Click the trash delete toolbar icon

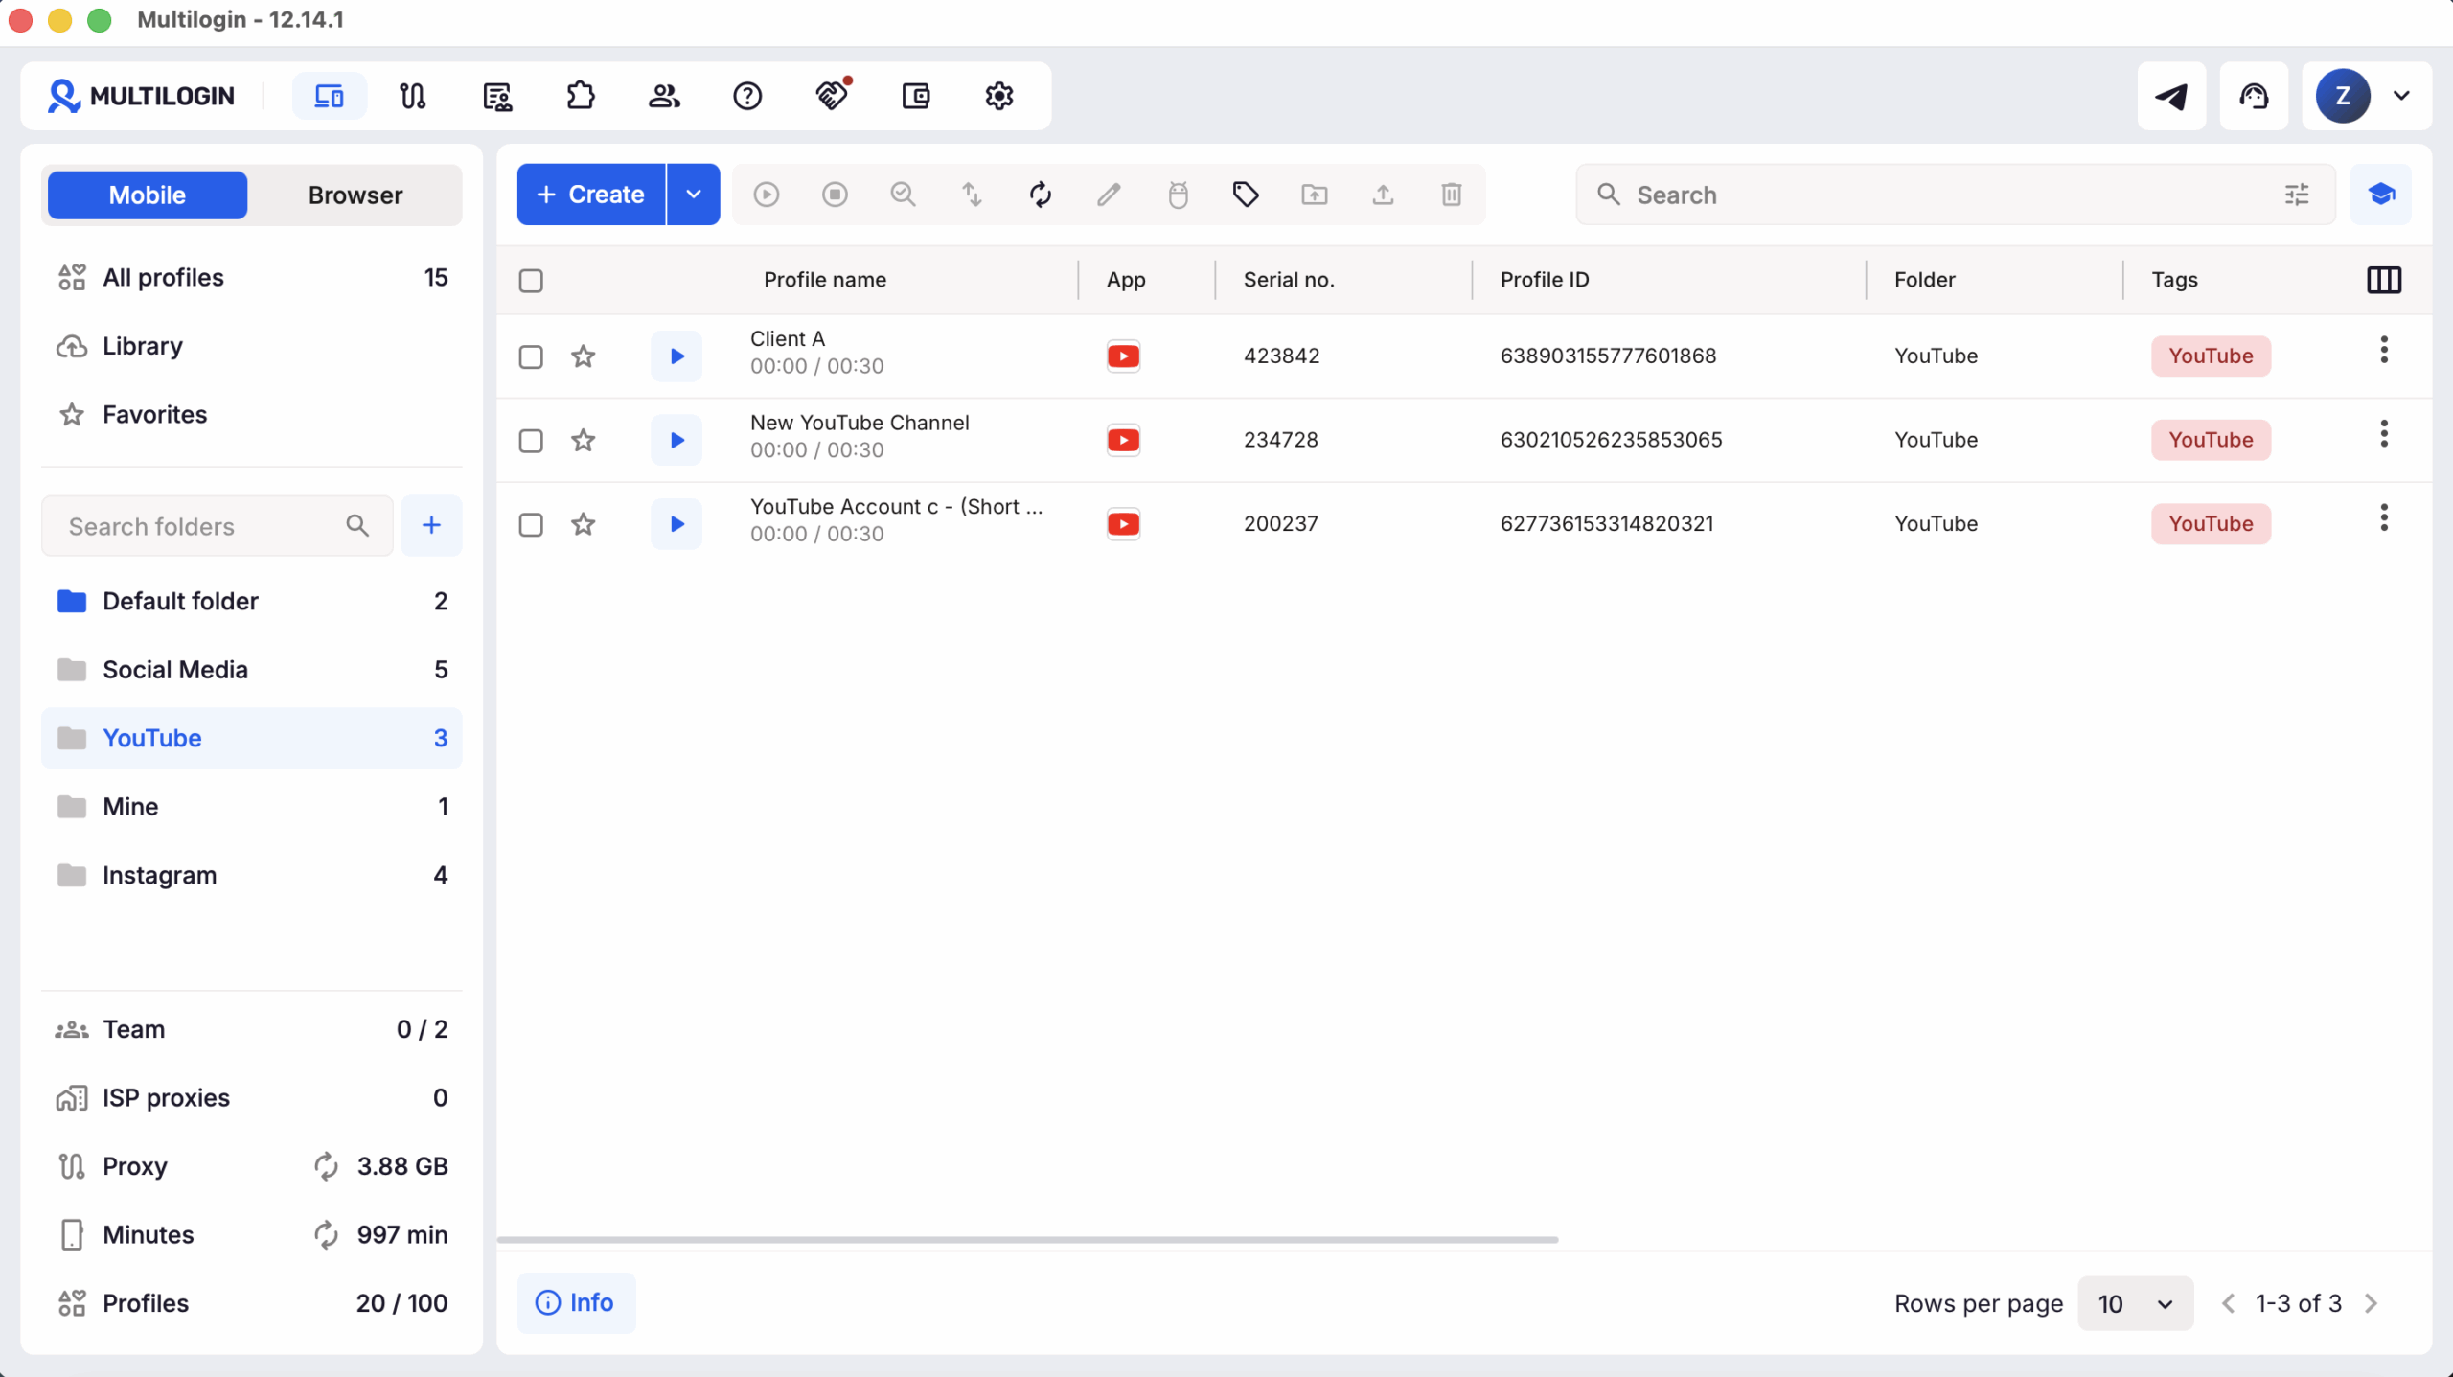tap(1452, 195)
